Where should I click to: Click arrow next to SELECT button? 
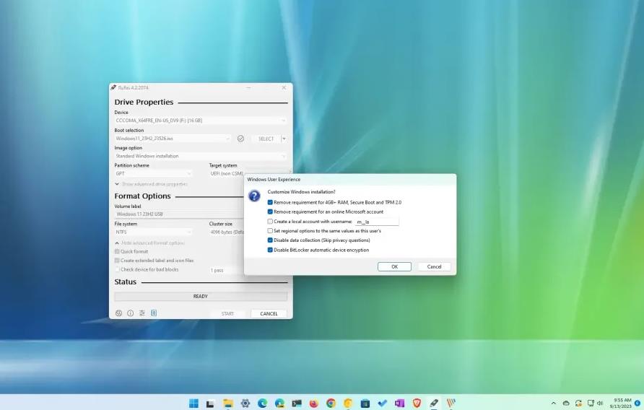284,139
